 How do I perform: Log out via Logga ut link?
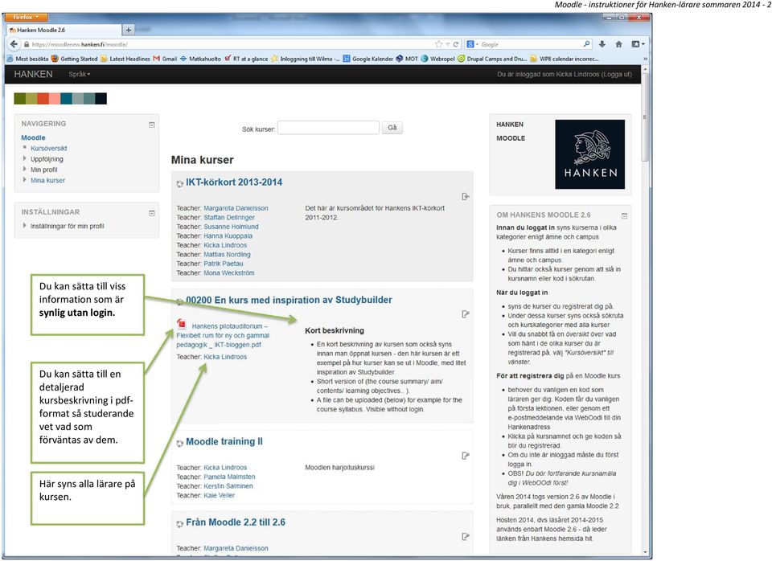(617, 74)
